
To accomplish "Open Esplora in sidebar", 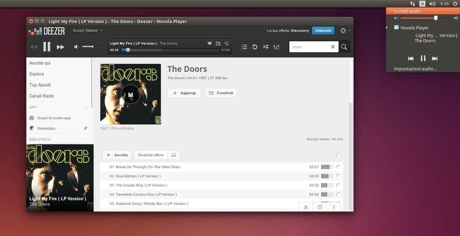I will [37, 74].
